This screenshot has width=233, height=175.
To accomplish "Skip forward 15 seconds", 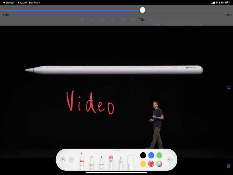I will [x=123, y=19].
